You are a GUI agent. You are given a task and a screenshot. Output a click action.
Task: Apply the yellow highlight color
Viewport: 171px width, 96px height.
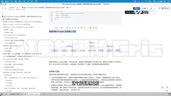point(84,28)
